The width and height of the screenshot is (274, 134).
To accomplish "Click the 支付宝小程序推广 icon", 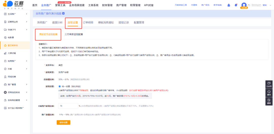I will (5, 108).
